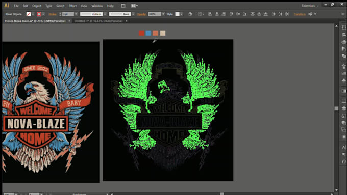
Task: Open the Paragraph panel pilcrow icon
Action: coord(343,154)
